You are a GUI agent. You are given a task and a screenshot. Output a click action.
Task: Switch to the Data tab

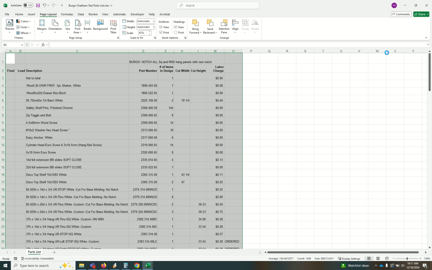81,14
